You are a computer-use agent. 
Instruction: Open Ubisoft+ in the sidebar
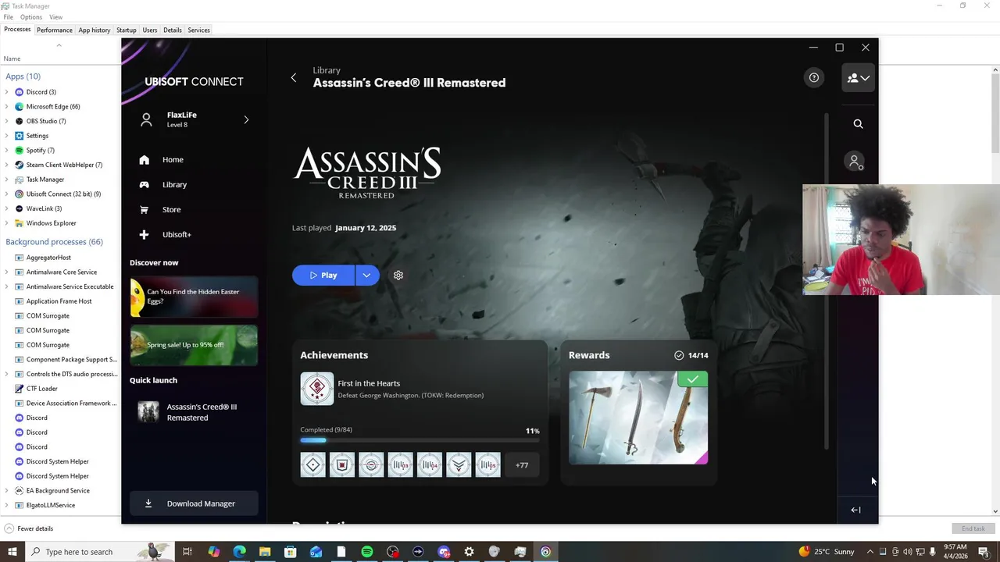click(177, 234)
